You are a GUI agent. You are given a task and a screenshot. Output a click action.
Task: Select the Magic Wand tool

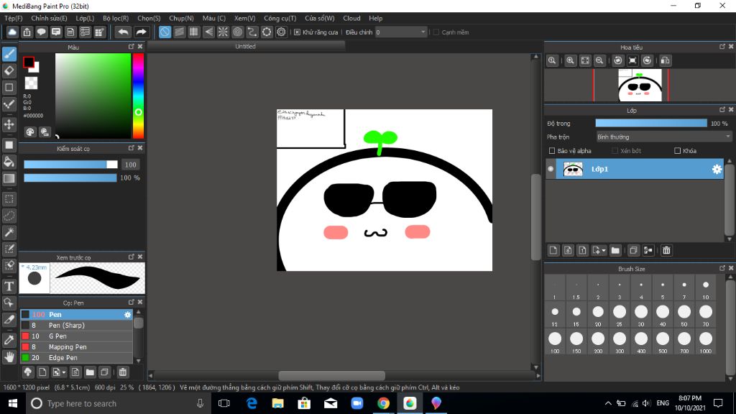[9, 232]
